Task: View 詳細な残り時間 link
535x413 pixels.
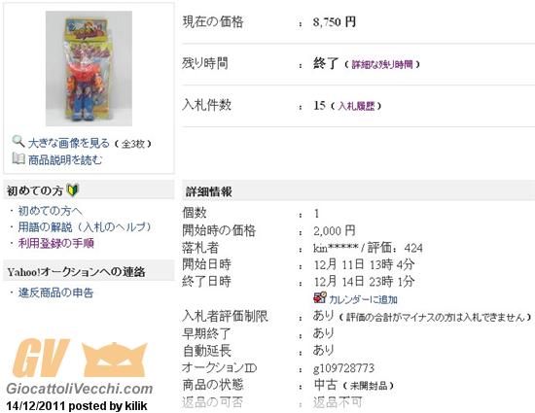Action: tap(382, 64)
